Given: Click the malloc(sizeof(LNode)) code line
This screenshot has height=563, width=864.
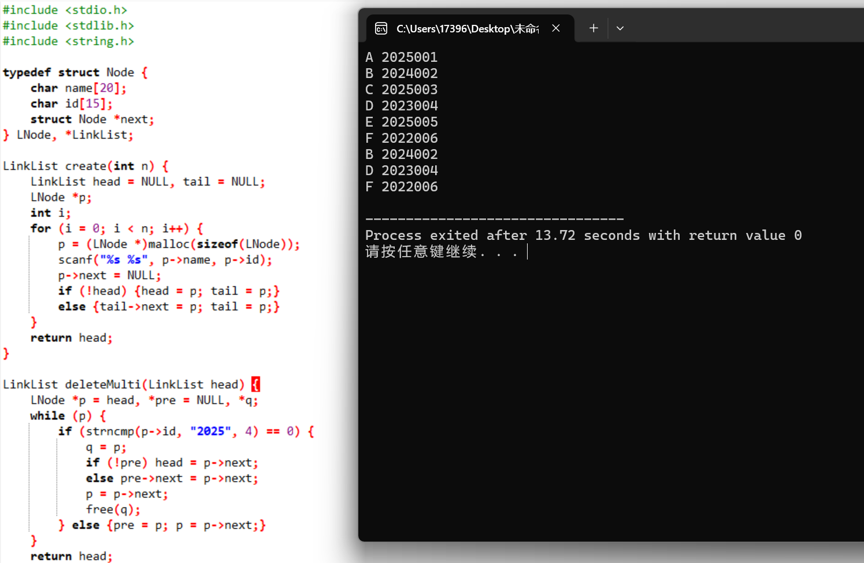Looking at the screenshot, I should [179, 244].
